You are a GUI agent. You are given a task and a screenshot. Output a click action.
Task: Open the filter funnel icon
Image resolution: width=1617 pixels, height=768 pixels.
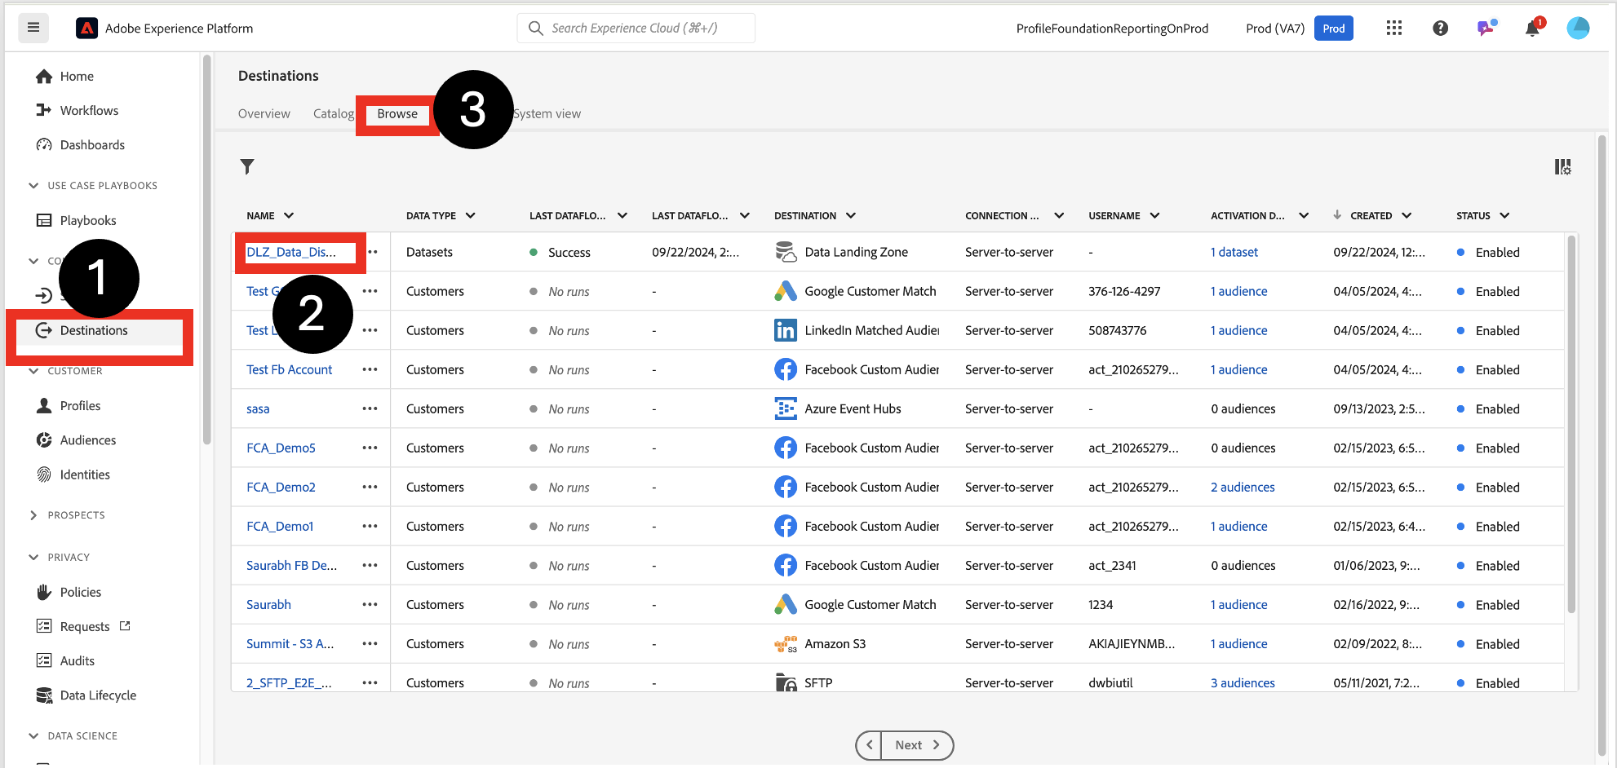tap(247, 166)
